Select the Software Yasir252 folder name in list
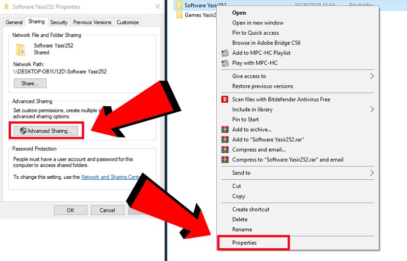This screenshot has width=407, height=261. click(x=205, y=5)
